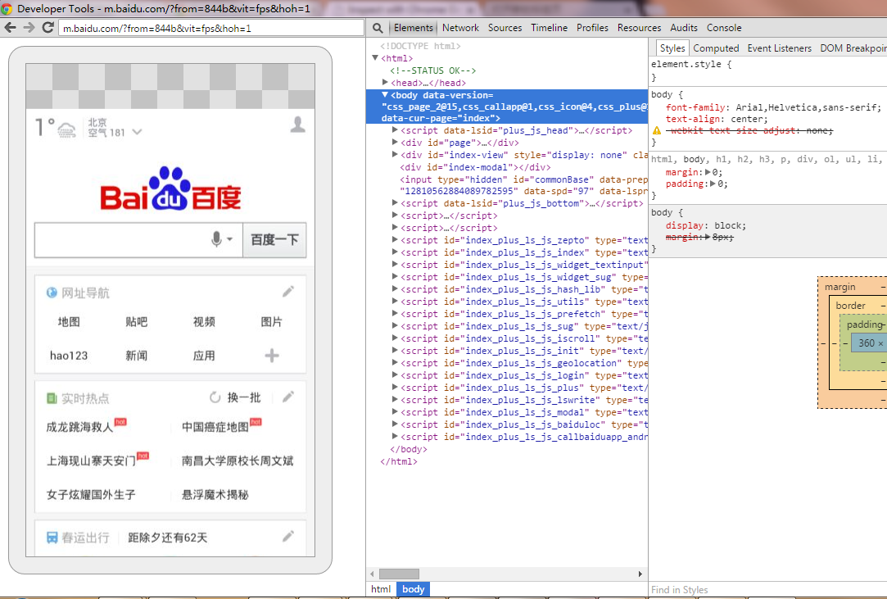This screenshot has width=887, height=599.
Task: Open voice input dropdown arrow beside microphone
Action: [229, 239]
